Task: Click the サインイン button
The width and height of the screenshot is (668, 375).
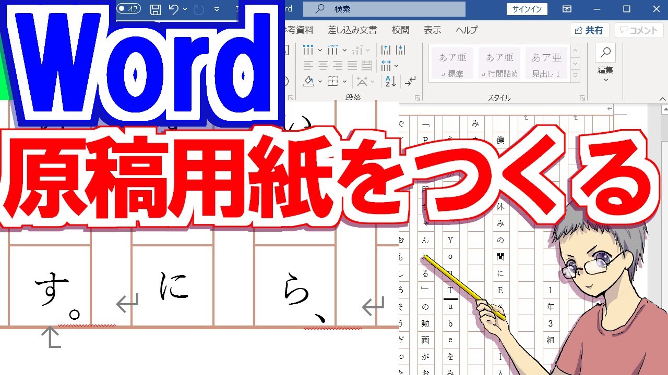Action: 527,9
